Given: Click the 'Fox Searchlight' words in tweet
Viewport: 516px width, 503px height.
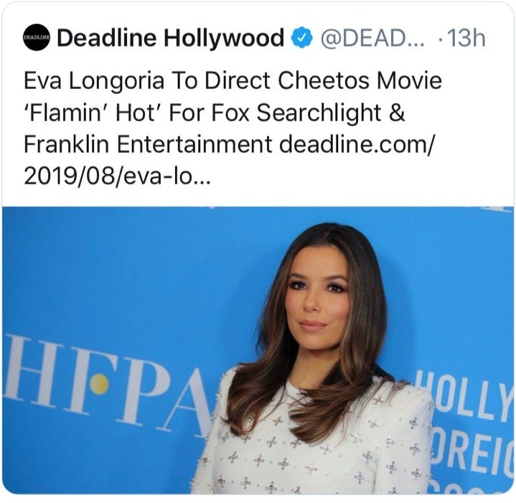Looking at the screenshot, I should coord(296,113).
